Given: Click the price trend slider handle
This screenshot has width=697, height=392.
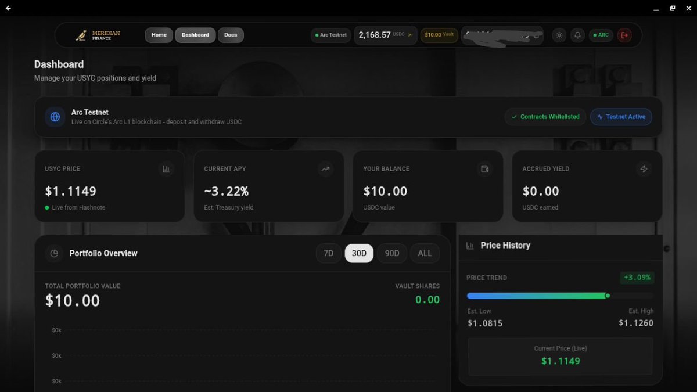Looking at the screenshot, I should 608,296.
